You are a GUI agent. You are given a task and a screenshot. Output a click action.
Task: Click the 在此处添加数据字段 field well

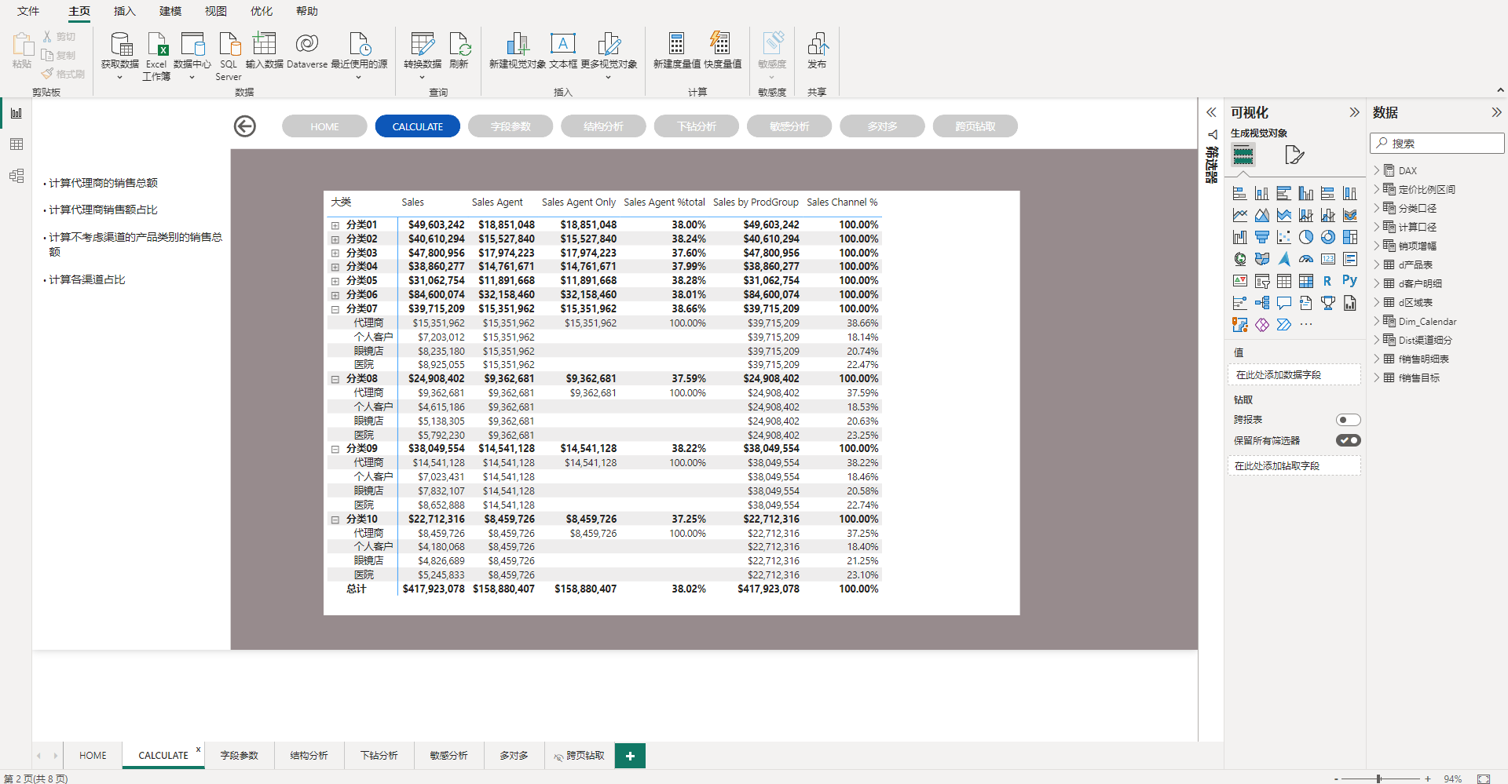(1294, 375)
